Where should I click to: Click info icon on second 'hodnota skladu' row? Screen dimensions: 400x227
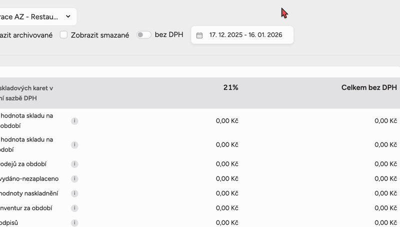[x=74, y=145]
